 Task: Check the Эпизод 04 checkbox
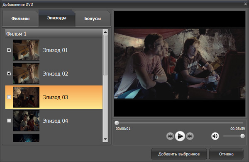[x=9, y=121]
